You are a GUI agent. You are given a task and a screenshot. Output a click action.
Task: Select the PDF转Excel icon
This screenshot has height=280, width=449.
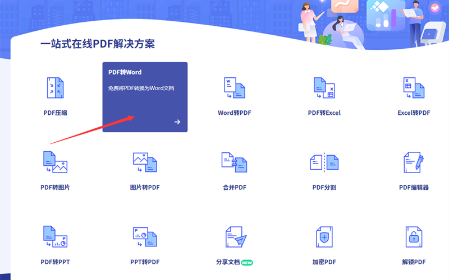pos(324,88)
